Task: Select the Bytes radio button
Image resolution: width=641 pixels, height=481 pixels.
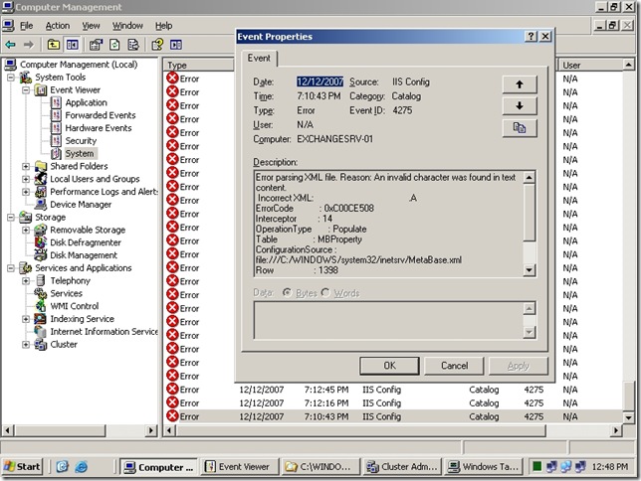Action: 288,292
